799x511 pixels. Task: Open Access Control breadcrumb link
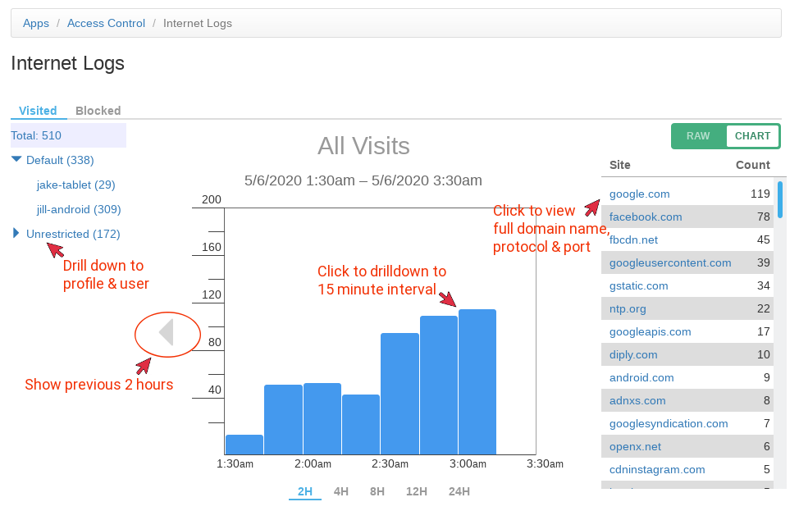(106, 24)
